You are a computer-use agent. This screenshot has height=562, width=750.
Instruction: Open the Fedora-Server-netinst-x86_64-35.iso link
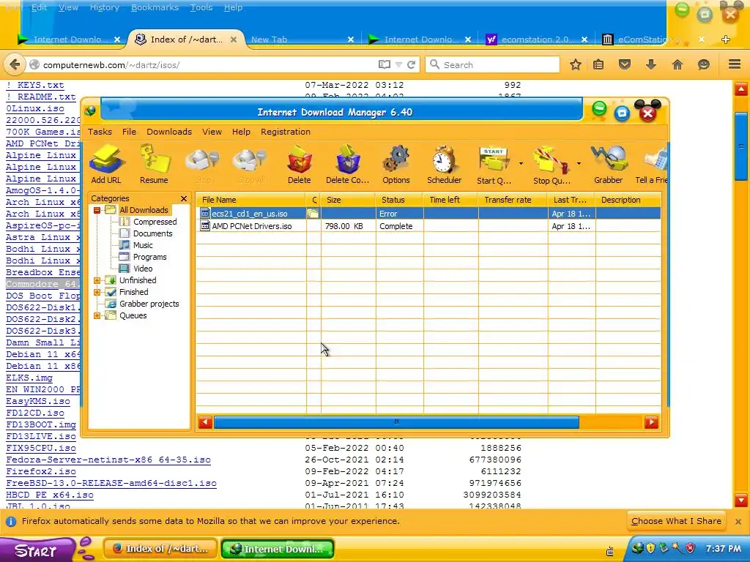[108, 460]
